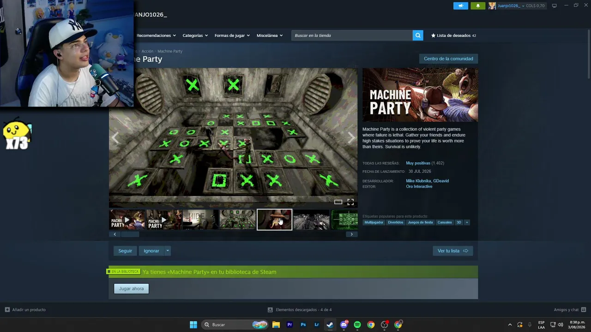This screenshot has width=591, height=332.
Task: Play the first Machine Party trailer thumbnail
Action: coord(127,219)
